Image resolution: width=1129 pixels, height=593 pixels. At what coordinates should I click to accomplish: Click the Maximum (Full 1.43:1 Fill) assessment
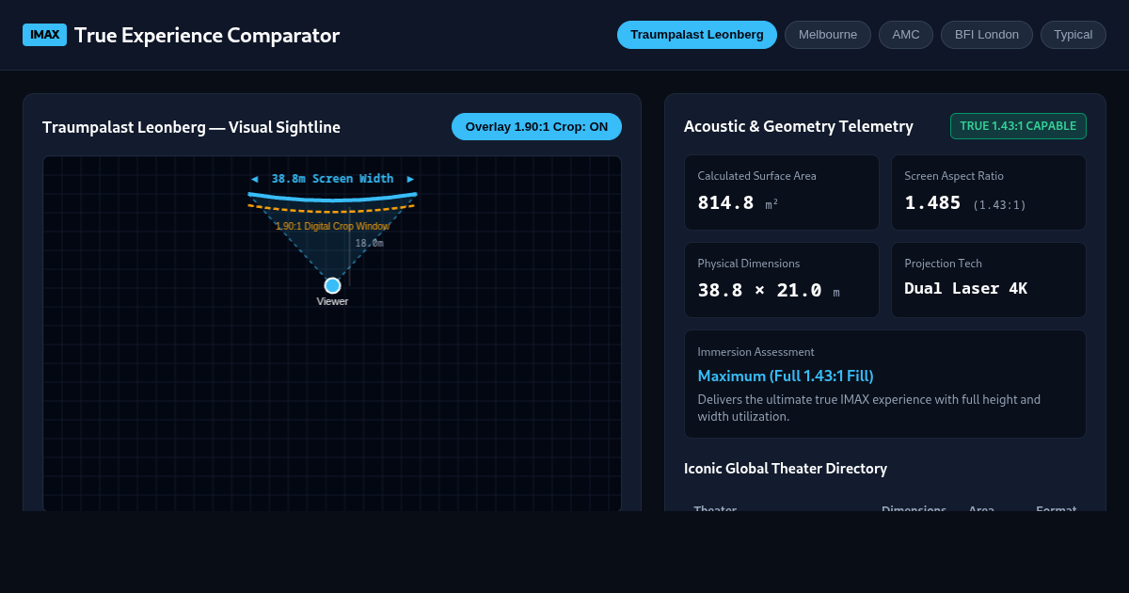pos(786,376)
